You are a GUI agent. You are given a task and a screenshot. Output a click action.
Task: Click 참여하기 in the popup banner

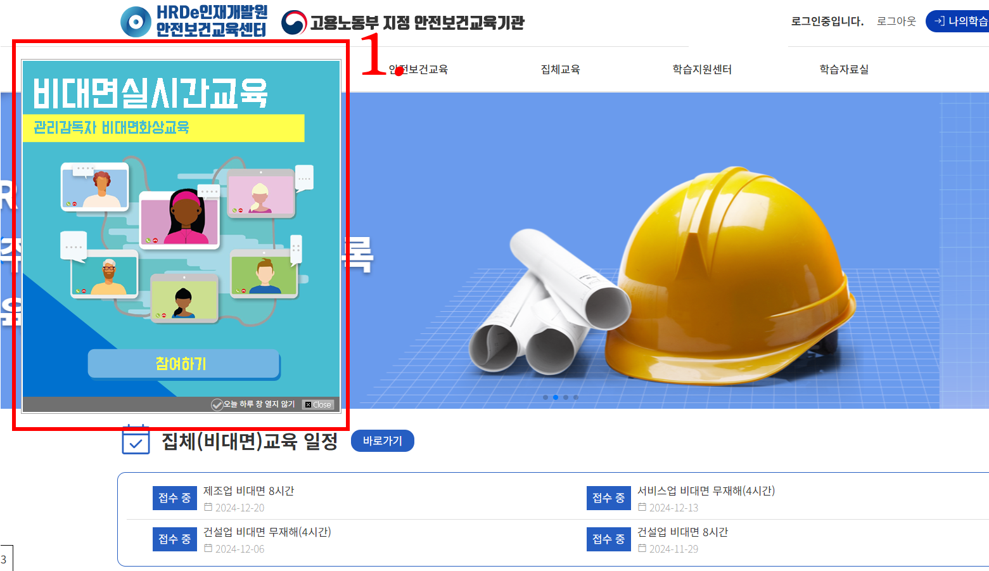click(x=184, y=364)
